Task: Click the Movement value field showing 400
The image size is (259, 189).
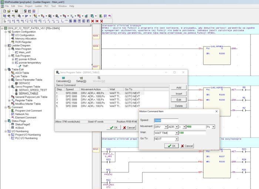Action: click(x=196, y=127)
